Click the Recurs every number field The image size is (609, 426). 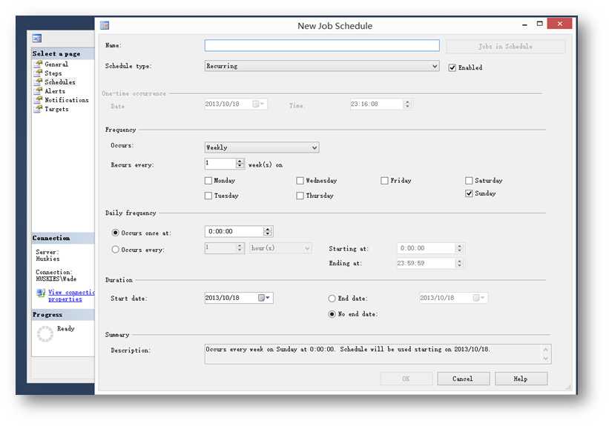220,164
